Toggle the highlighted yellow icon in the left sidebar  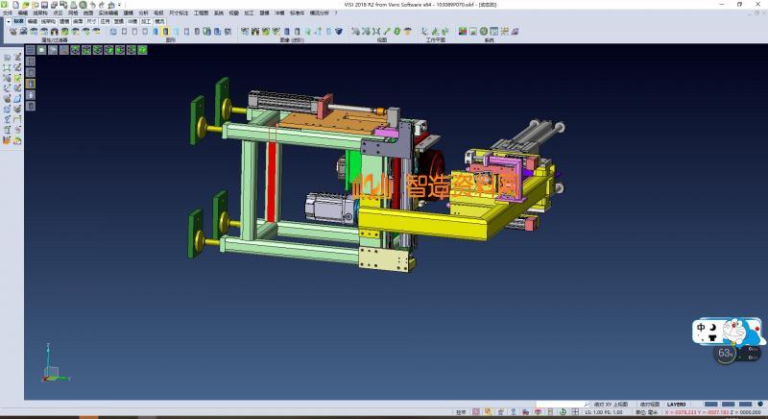tap(30, 83)
